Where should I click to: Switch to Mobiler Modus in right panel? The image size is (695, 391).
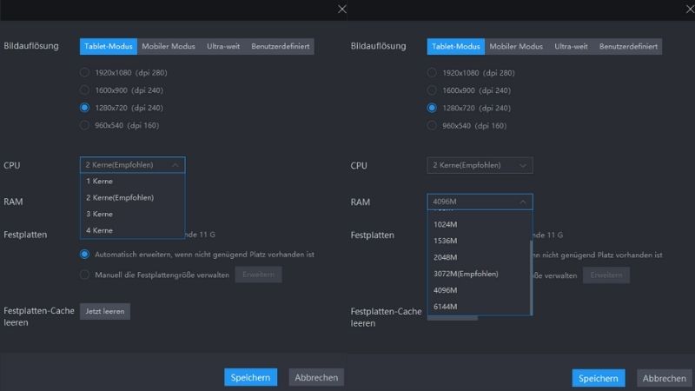click(x=516, y=47)
